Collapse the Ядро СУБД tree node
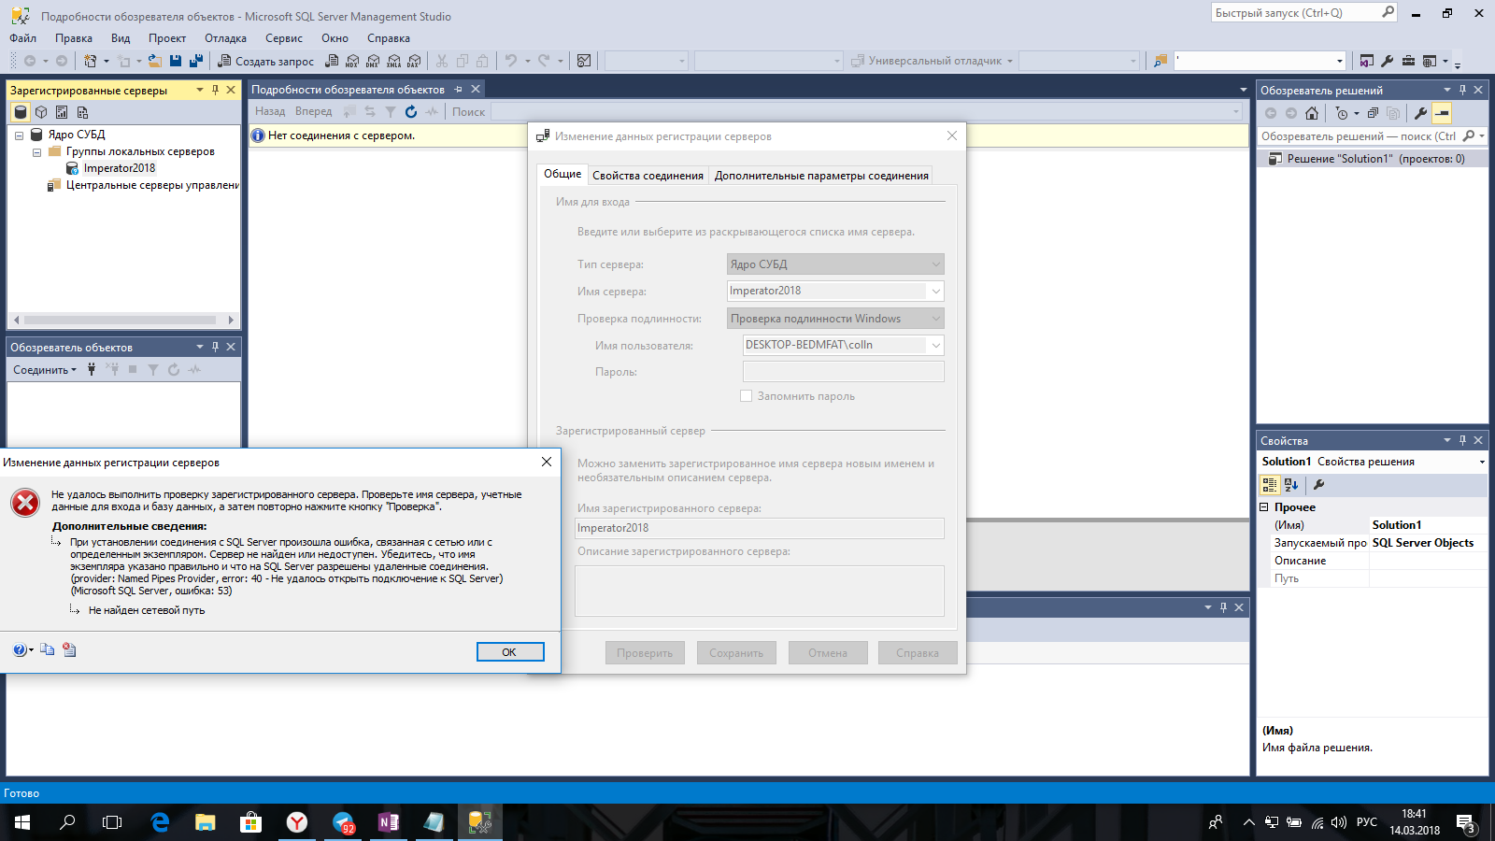Image resolution: width=1495 pixels, height=841 pixels. tap(19, 135)
